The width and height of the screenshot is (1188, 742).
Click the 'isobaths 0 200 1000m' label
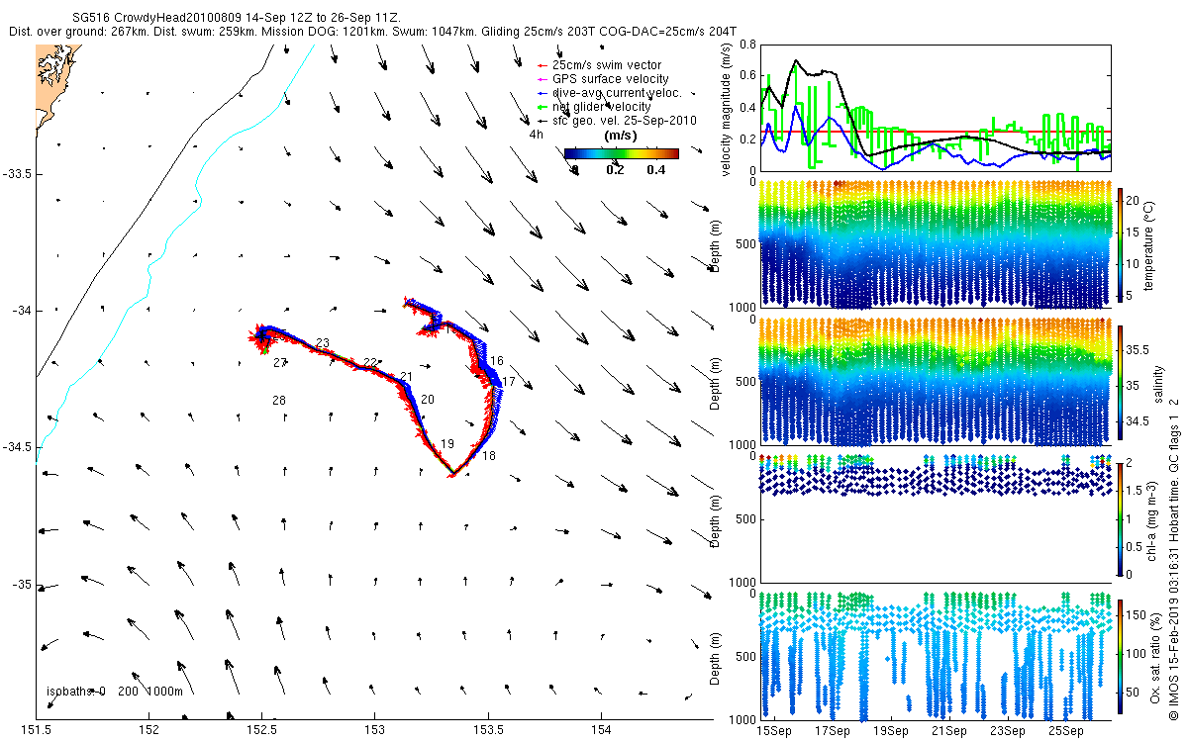[115, 692]
